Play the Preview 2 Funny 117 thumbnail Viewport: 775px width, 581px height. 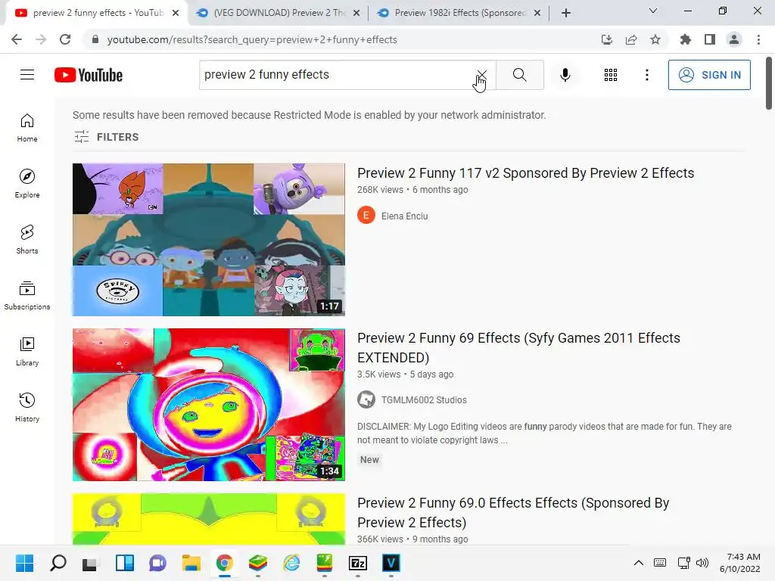[x=209, y=240]
